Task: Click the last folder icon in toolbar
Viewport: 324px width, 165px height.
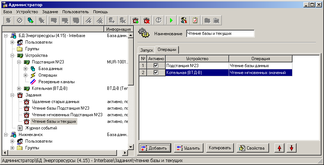Action: [216, 20]
